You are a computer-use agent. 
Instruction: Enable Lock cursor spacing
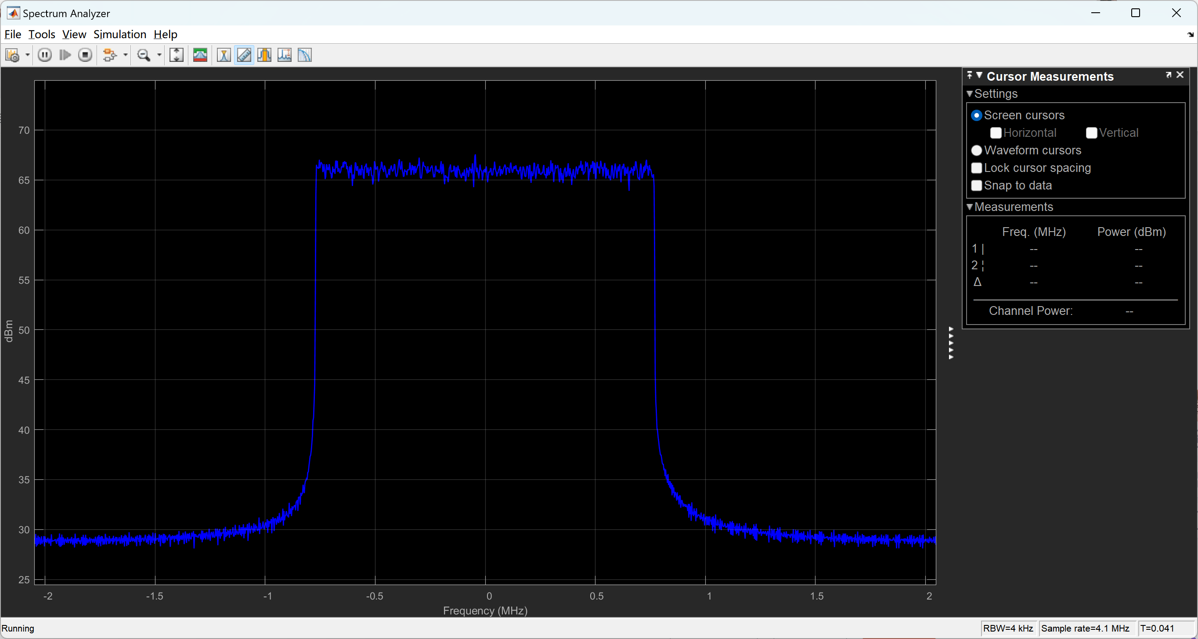[x=977, y=168]
